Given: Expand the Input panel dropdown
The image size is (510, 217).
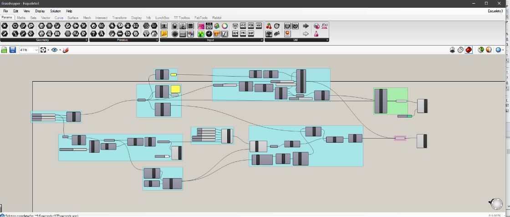Looking at the screenshot, I should point(261,40).
